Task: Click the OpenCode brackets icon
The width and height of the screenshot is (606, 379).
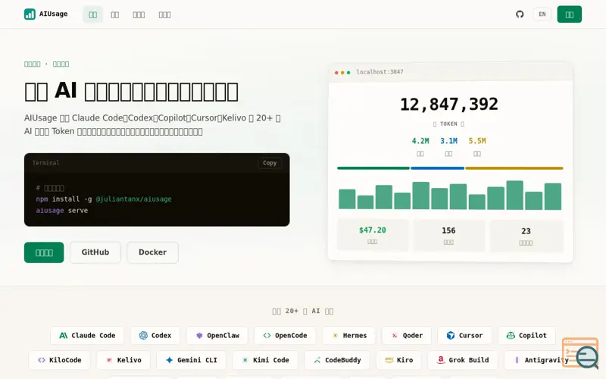Action: coord(267,335)
